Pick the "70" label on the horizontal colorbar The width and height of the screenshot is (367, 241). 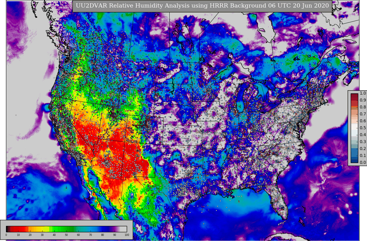coord(91,235)
